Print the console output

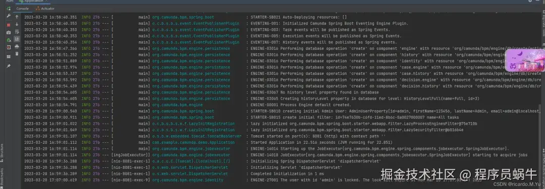coord(17,46)
